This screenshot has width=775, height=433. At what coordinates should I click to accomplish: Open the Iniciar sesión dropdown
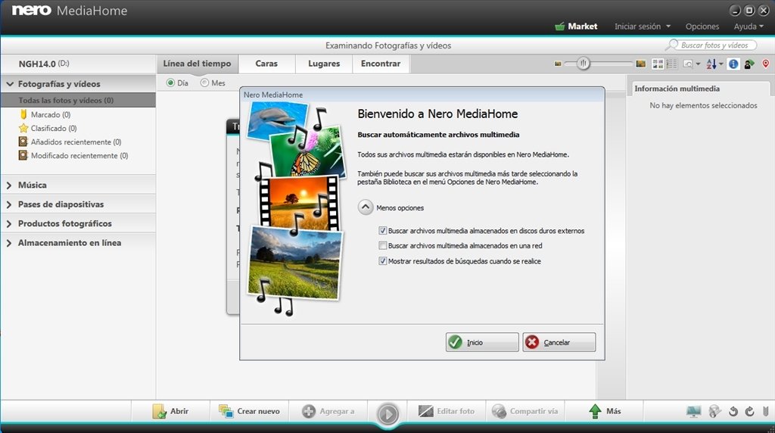[x=643, y=26]
